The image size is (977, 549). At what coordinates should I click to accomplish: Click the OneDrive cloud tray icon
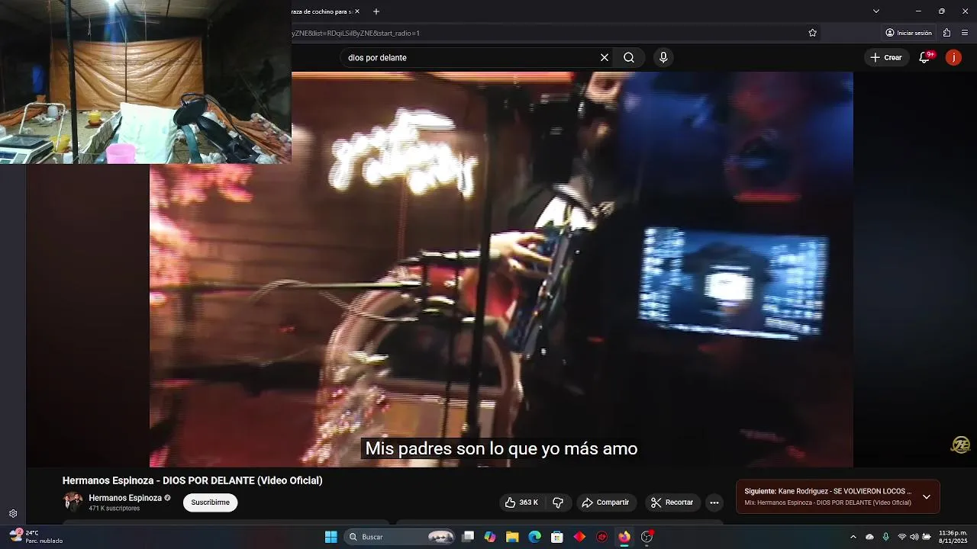pyautogui.click(x=869, y=537)
